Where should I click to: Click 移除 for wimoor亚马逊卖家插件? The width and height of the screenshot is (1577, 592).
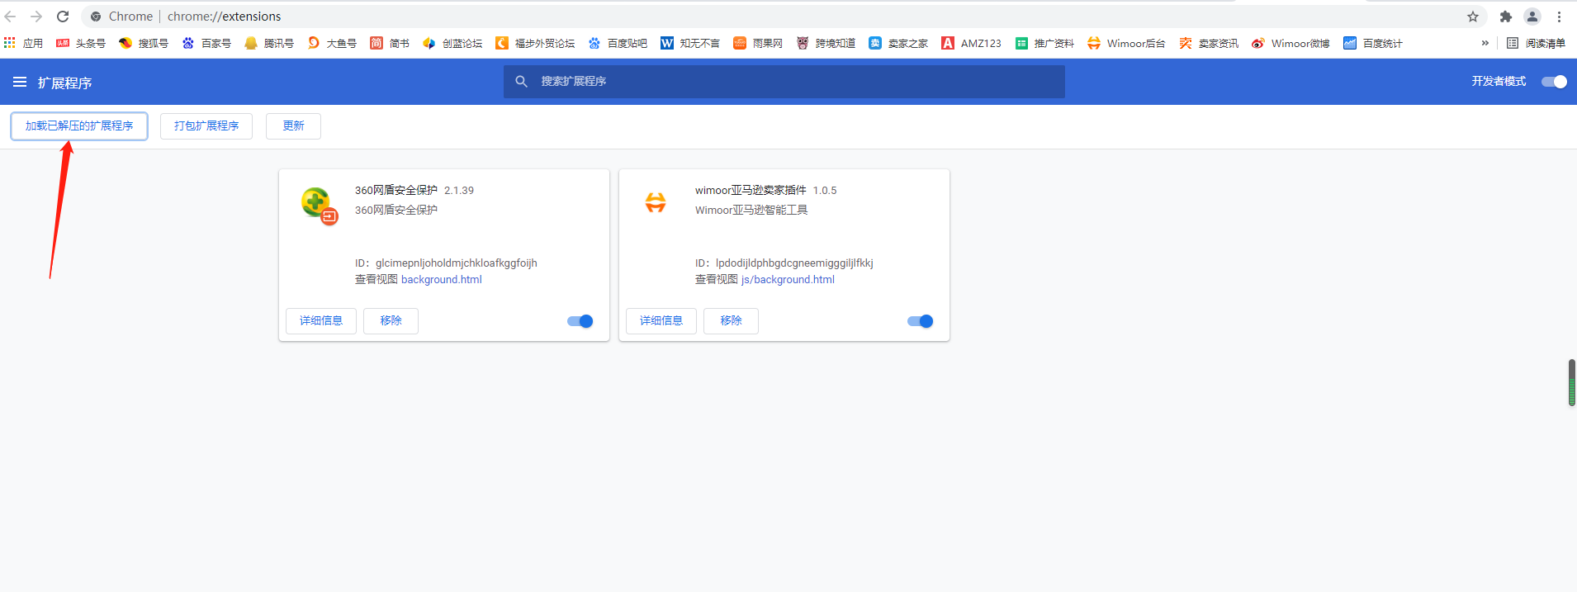coord(731,321)
